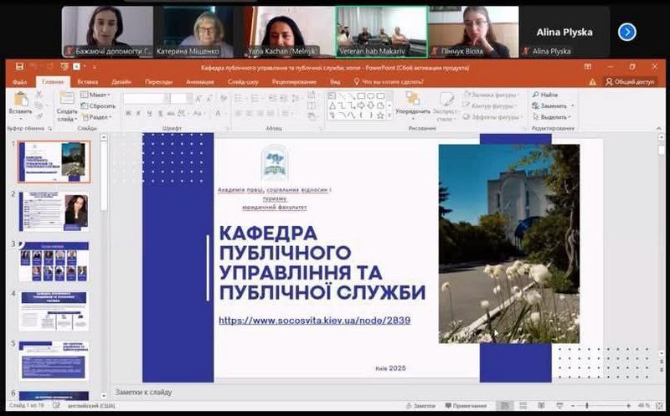
Task: Click the zoom slider in the status bar
Action: coord(587,405)
